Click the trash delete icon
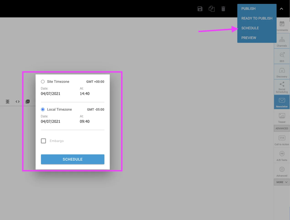The height and width of the screenshot is (220, 290). pyautogui.click(x=223, y=9)
